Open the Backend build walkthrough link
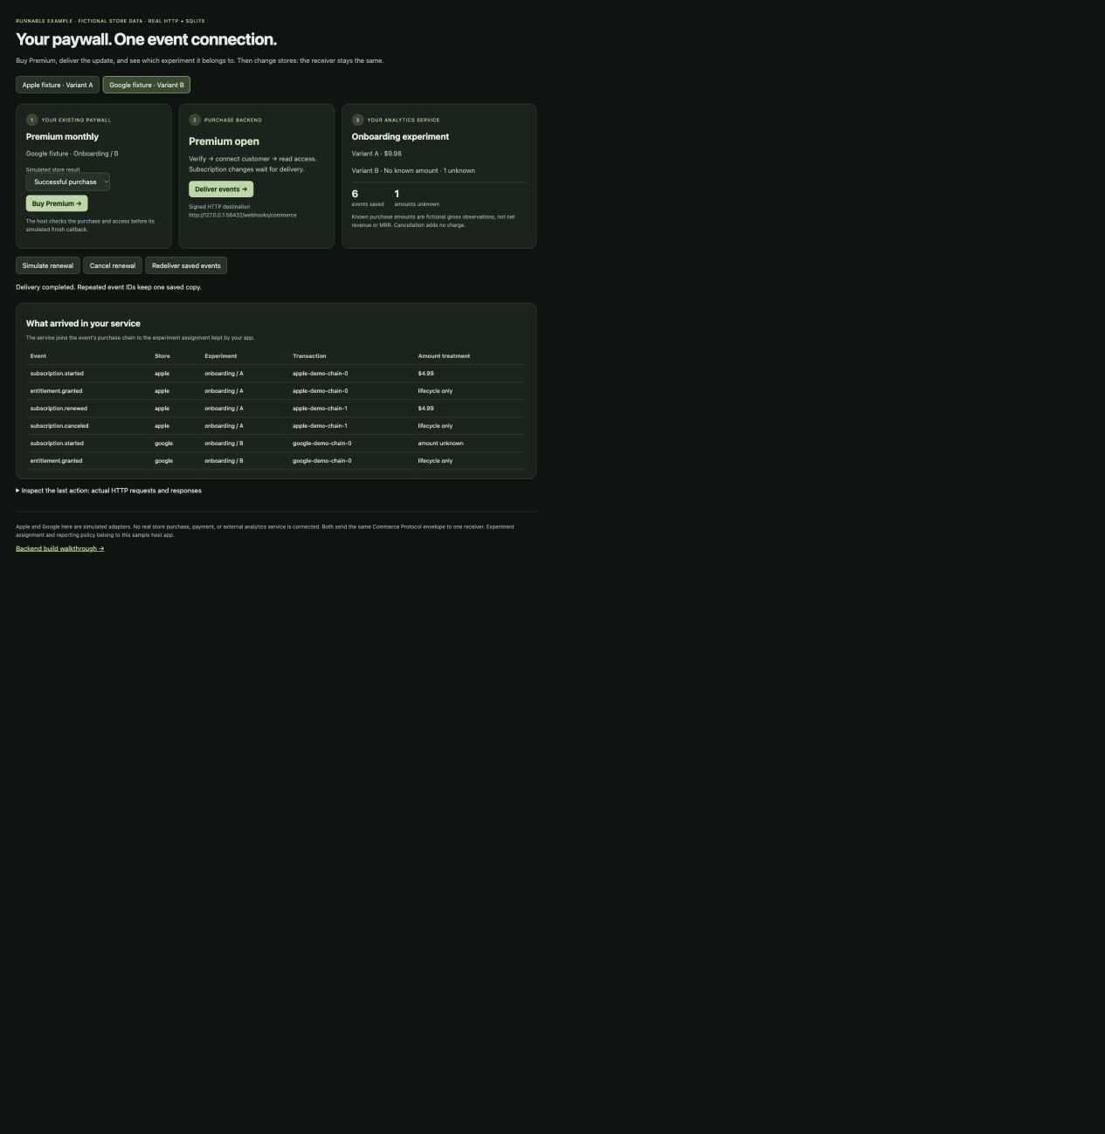1105x1134 pixels. tap(60, 548)
